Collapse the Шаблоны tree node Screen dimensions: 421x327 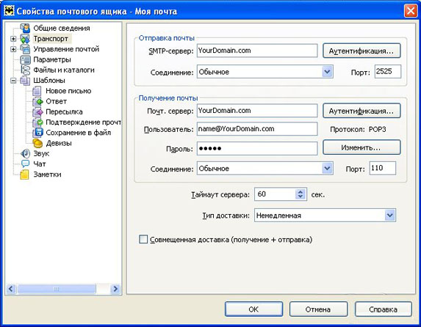[x=13, y=81]
